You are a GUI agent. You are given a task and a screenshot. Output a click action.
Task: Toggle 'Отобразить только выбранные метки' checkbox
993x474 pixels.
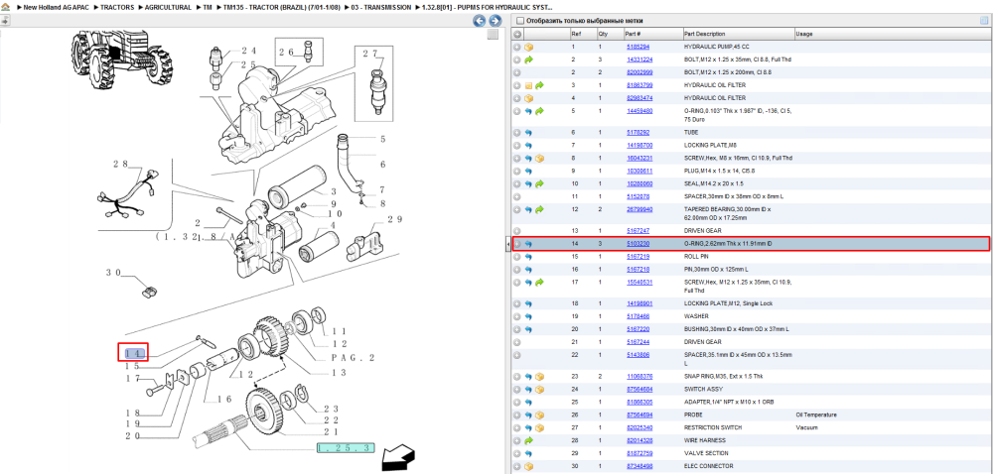[x=520, y=21]
